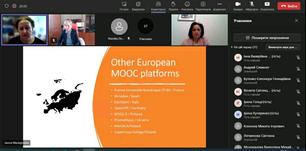Click mic icon for Ірина Кучеренко
Viewport: 306px width, 151px height.
(x=298, y=115)
